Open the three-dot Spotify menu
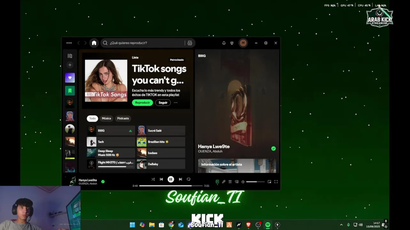This screenshot has height=230, width=410. (x=69, y=43)
